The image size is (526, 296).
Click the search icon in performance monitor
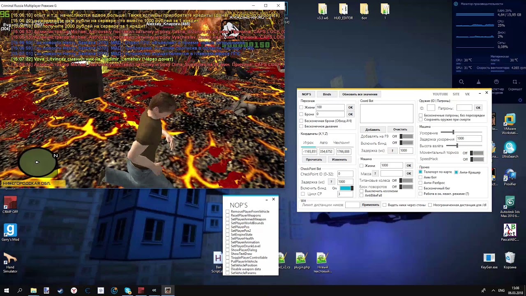click(461, 82)
